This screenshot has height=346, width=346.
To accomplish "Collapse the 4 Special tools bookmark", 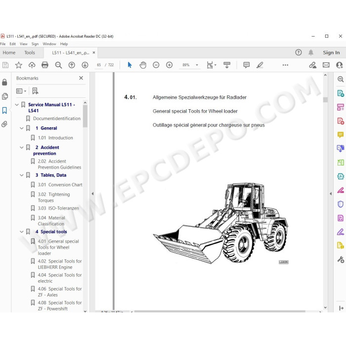I will pyautogui.click(x=22, y=232).
